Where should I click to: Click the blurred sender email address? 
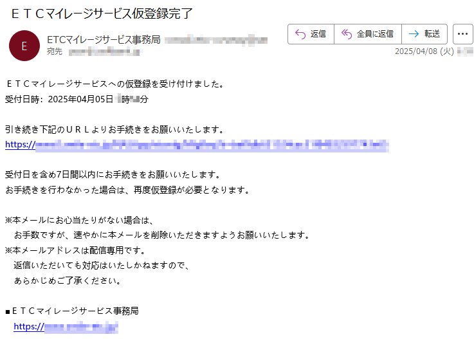tap(216, 41)
